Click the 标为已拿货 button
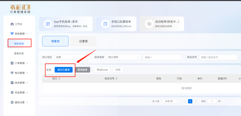This screenshot has width=241, height=116. tap(64, 70)
